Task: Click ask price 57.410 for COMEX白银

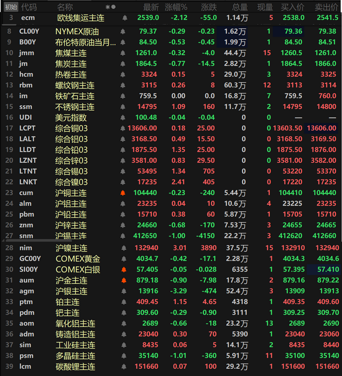Action: [x=328, y=269]
